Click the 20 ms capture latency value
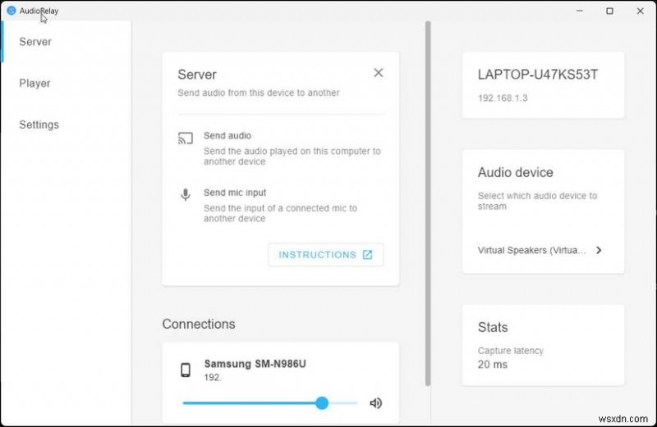Screen dimensions: 657x427 (x=492, y=364)
